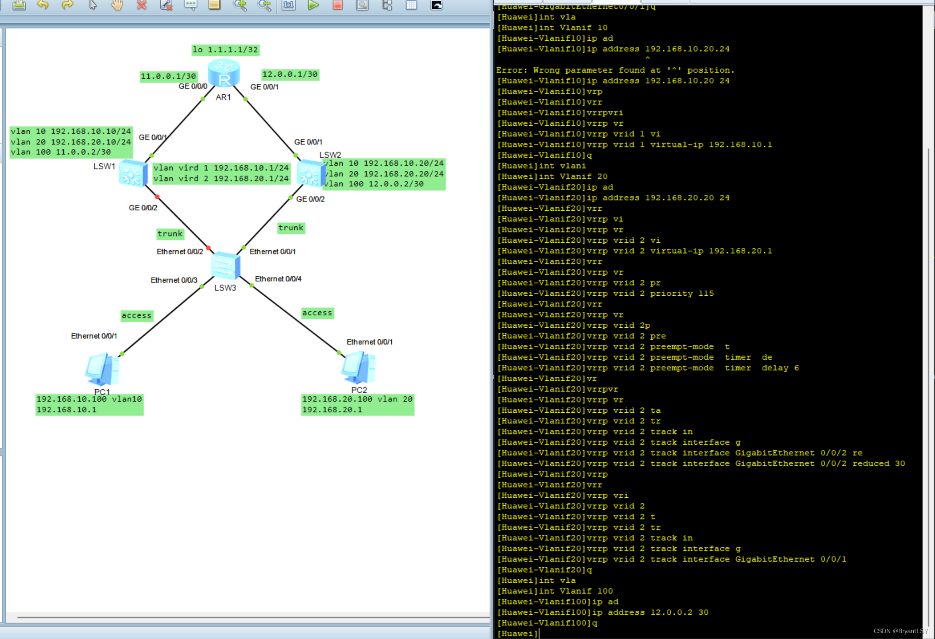Click the AR1 router device
Viewport: 935px width, 639px height.
click(x=224, y=74)
